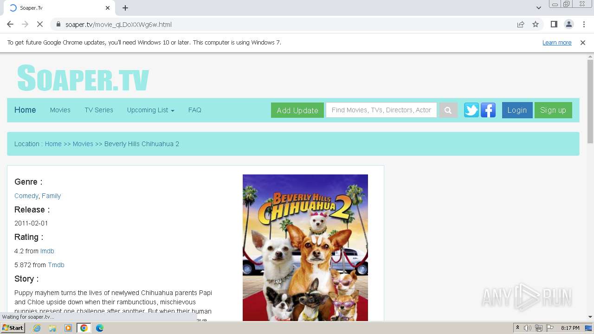Show hidden system tray icons
Screen dimensions: 594x334
pos(517,328)
